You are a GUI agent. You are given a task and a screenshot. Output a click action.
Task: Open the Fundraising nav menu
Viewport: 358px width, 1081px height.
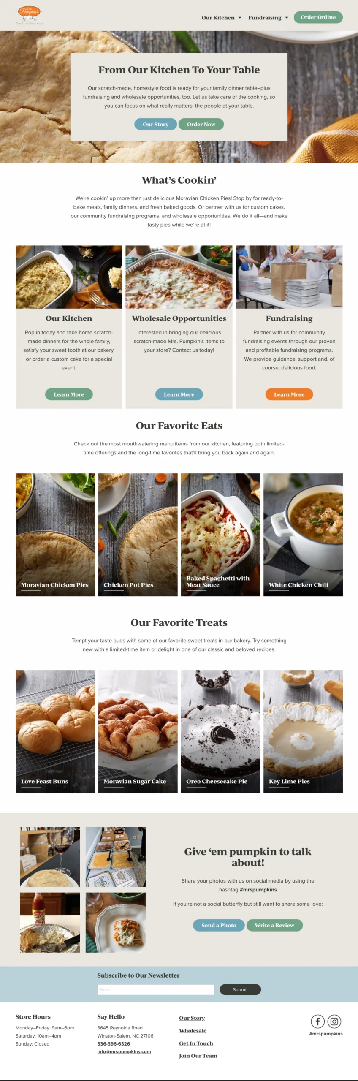(265, 18)
